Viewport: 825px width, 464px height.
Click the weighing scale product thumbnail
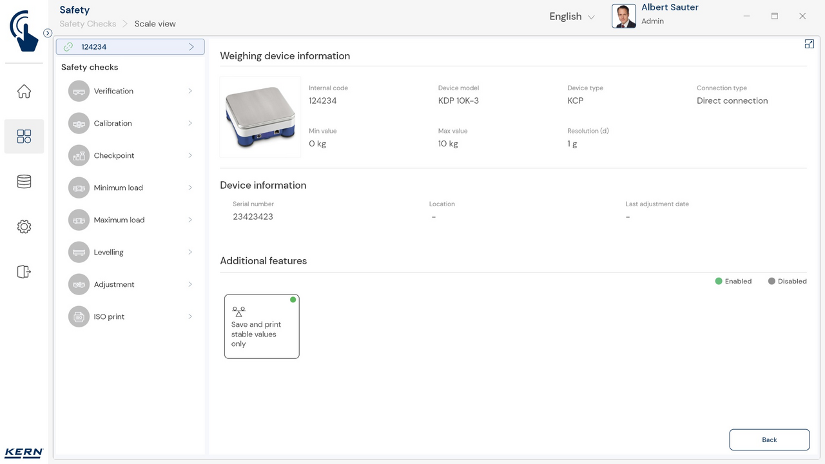click(260, 117)
